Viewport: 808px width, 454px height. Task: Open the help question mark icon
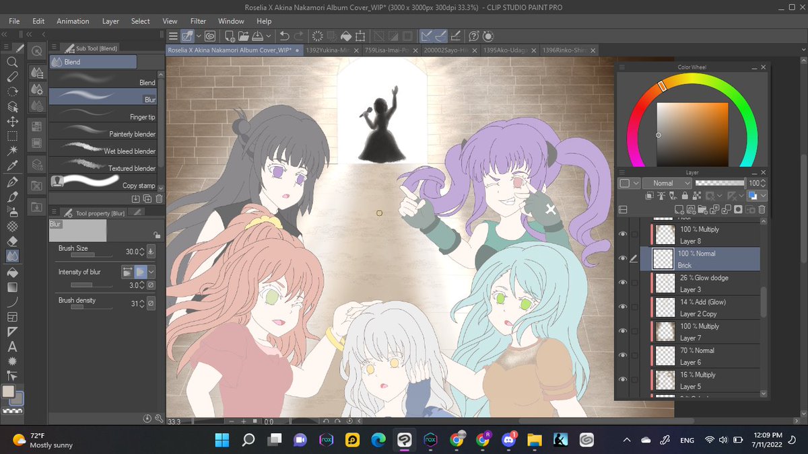[473, 36]
